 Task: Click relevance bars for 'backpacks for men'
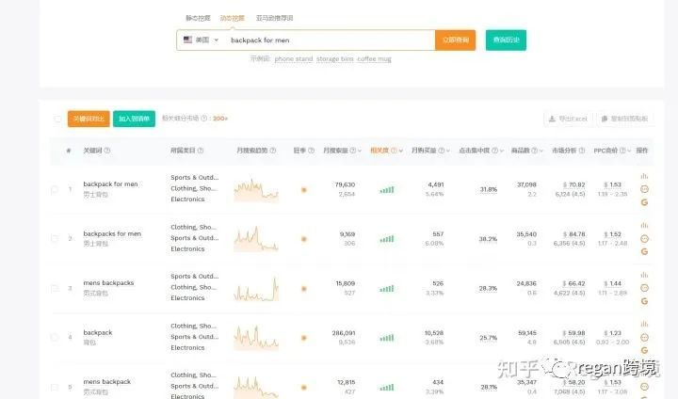pos(387,239)
